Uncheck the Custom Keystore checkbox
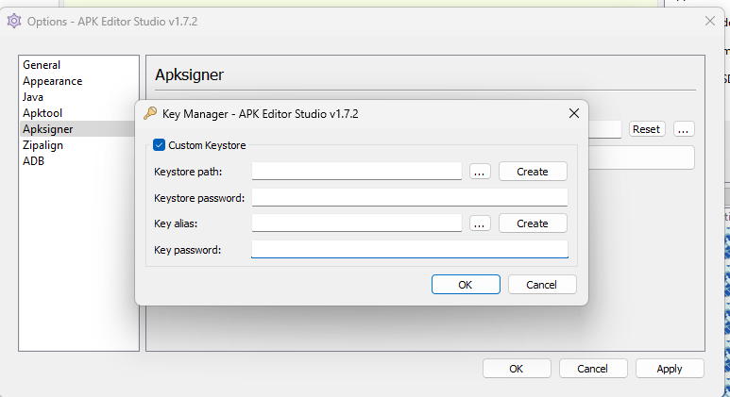The width and height of the screenshot is (730, 397). 159,145
